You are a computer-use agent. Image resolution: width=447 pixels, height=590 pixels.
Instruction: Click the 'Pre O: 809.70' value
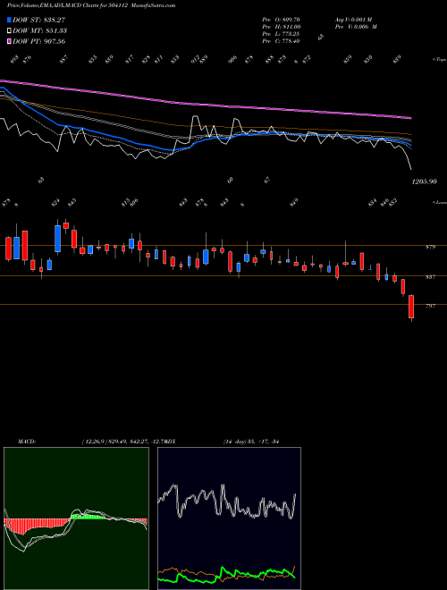[281, 20]
